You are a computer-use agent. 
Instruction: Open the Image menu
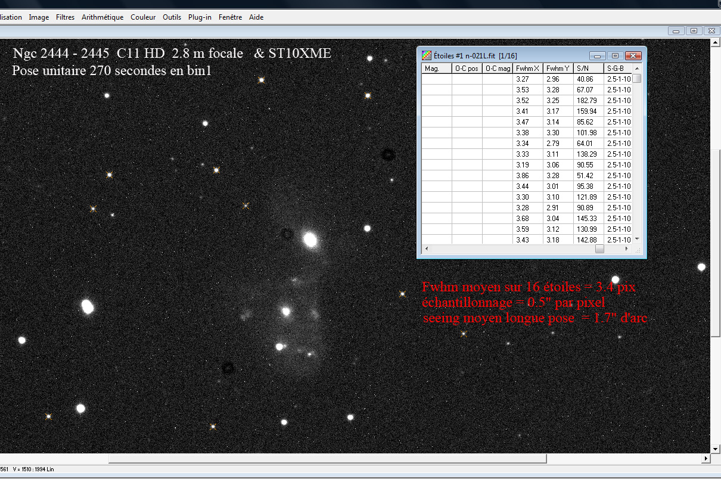pyautogui.click(x=39, y=17)
